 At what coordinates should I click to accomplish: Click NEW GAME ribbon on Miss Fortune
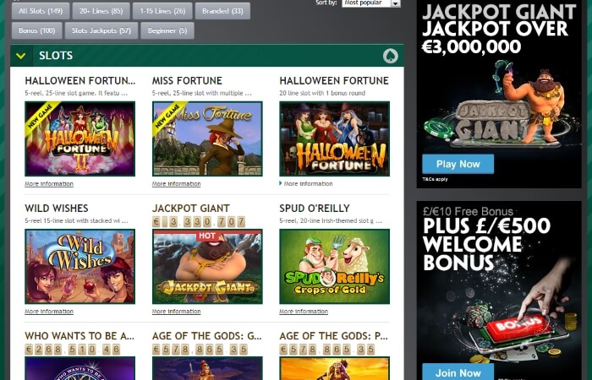[x=168, y=117]
